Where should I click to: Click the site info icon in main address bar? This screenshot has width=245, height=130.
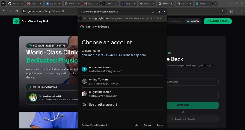[x=24, y=11]
